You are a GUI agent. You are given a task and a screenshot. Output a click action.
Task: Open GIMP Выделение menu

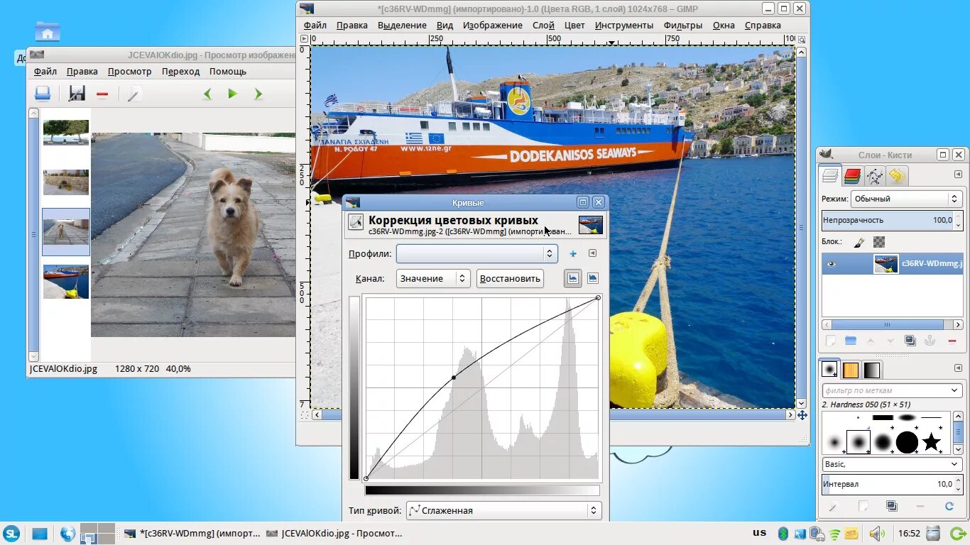(x=402, y=25)
